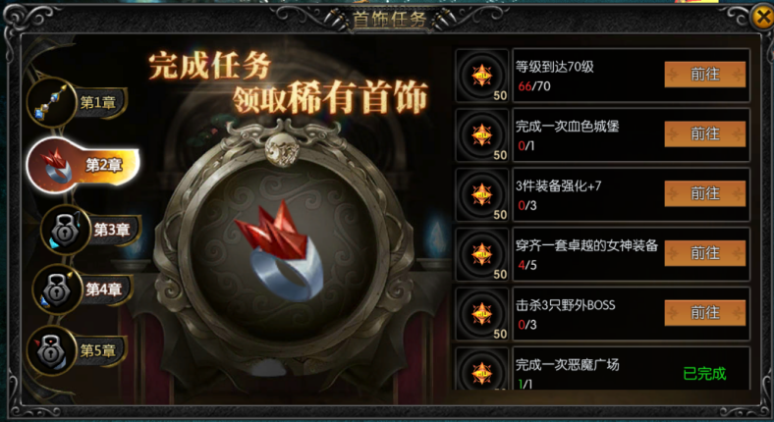Click the large red ring preview image
Screen dimensions: 774x422
(279, 250)
